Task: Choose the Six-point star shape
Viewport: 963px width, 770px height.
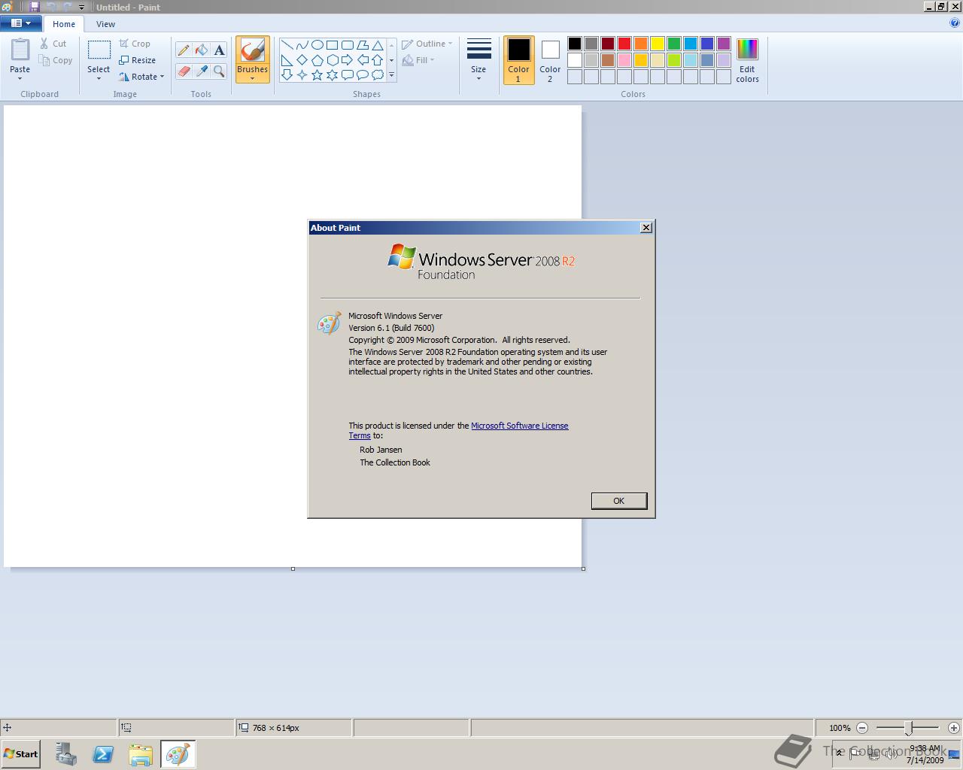Action: (332, 74)
